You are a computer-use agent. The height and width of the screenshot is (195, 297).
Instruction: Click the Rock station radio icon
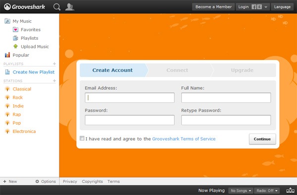pos(7,98)
